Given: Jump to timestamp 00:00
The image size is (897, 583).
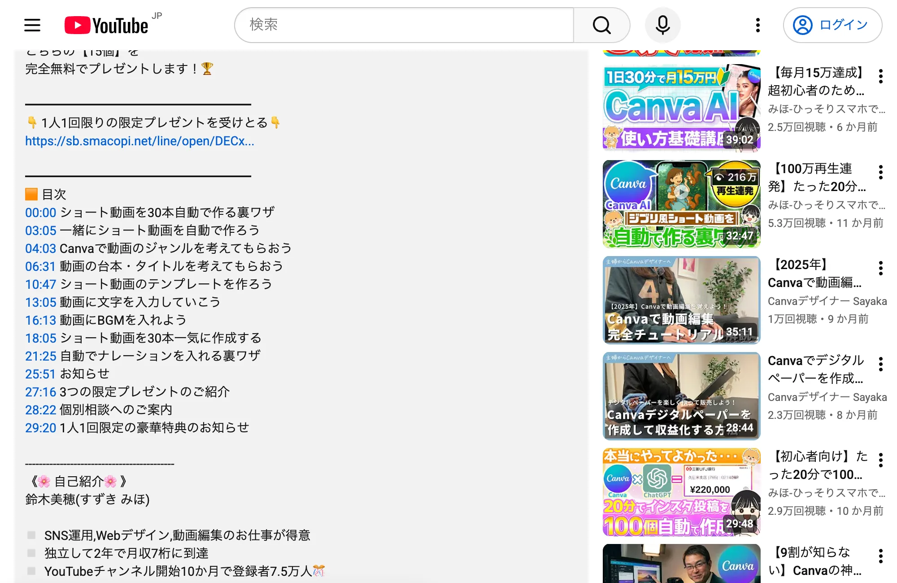Looking at the screenshot, I should click(40, 213).
